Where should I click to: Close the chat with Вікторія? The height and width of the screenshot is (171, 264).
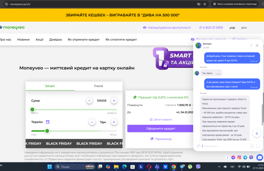[x=257, y=45]
